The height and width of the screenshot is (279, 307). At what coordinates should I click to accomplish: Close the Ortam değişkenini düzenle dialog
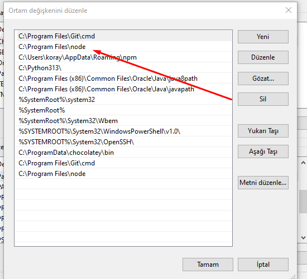(x=289, y=10)
